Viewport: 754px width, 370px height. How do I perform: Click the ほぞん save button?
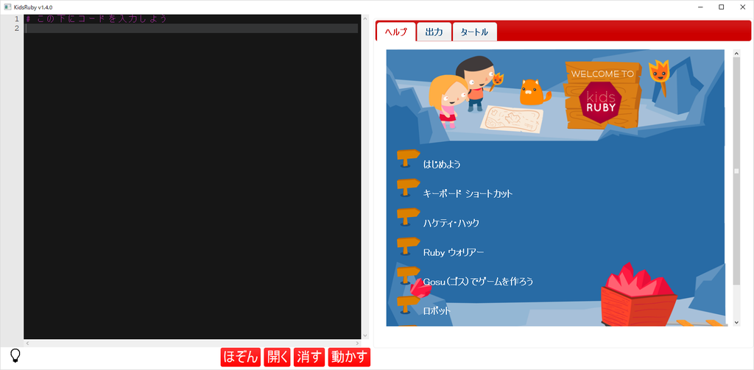241,357
